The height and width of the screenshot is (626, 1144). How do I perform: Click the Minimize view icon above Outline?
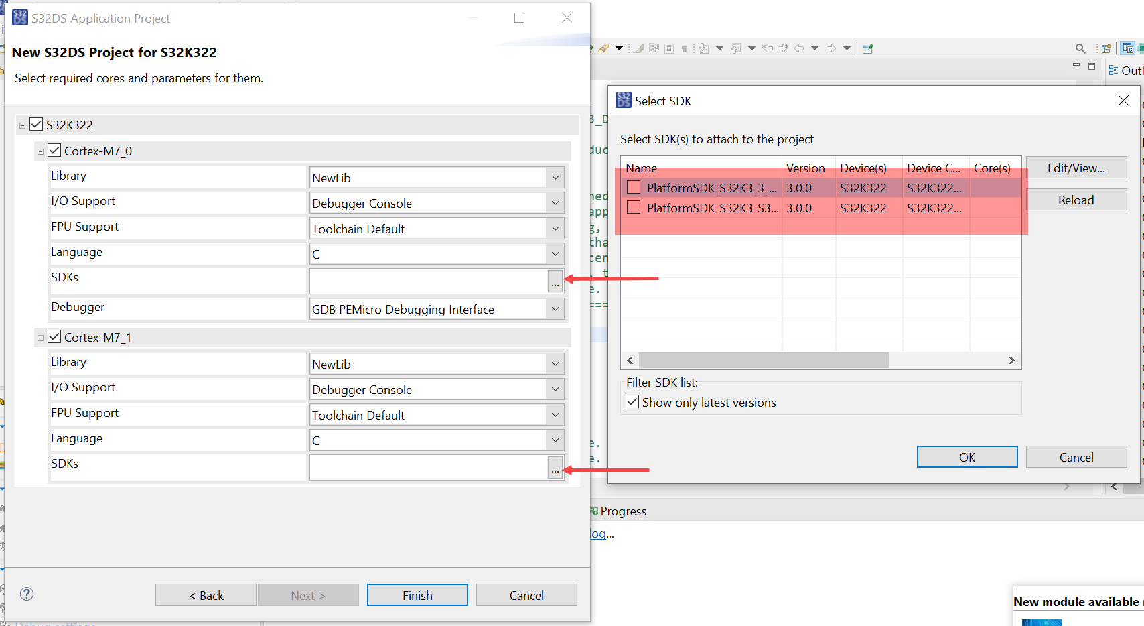point(1076,65)
